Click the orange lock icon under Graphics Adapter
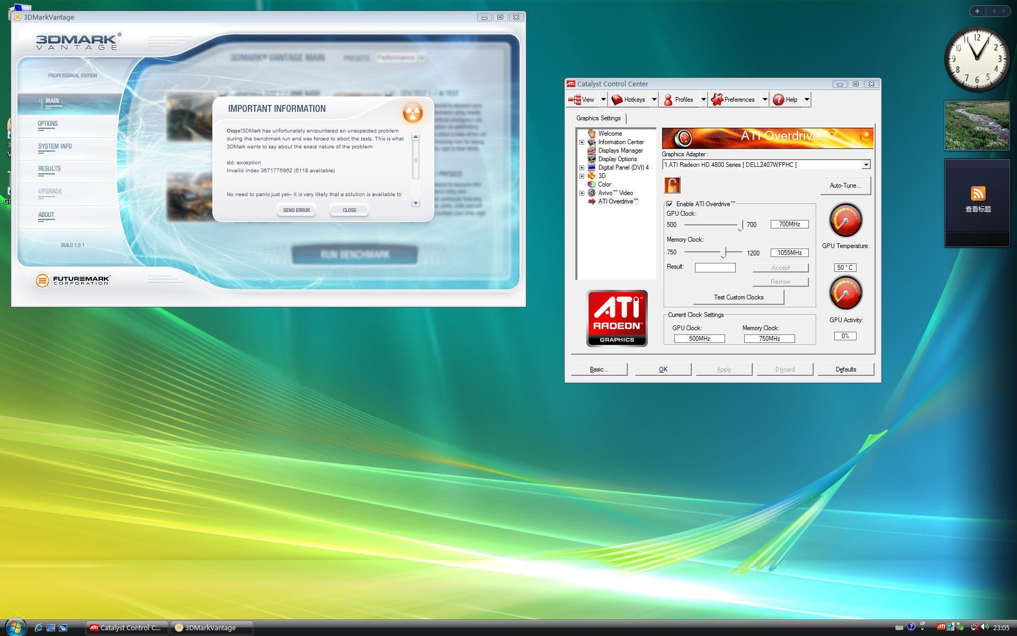This screenshot has height=636, width=1017. (672, 185)
